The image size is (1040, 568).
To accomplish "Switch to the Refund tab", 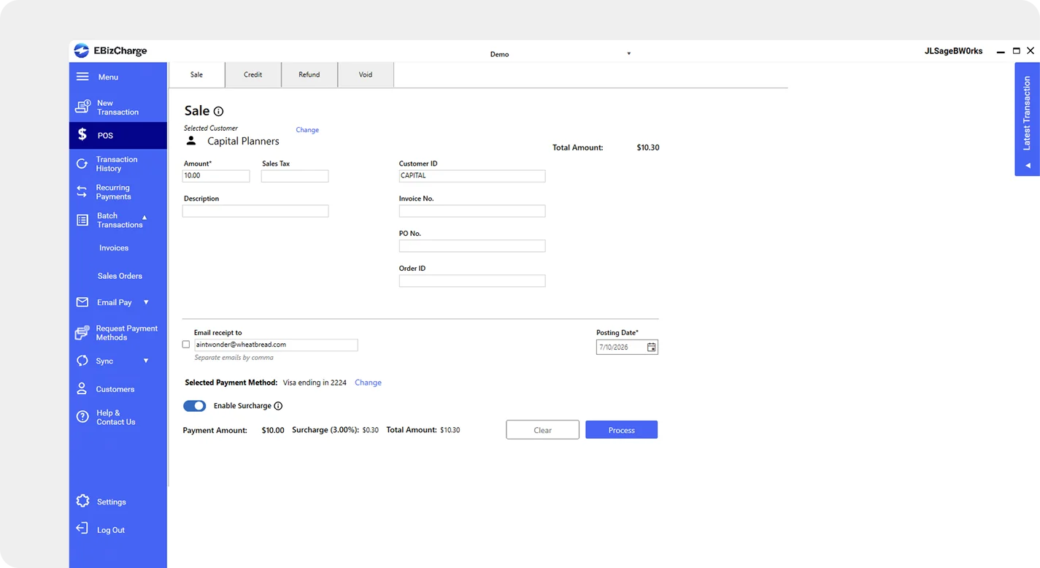I will pyautogui.click(x=309, y=74).
